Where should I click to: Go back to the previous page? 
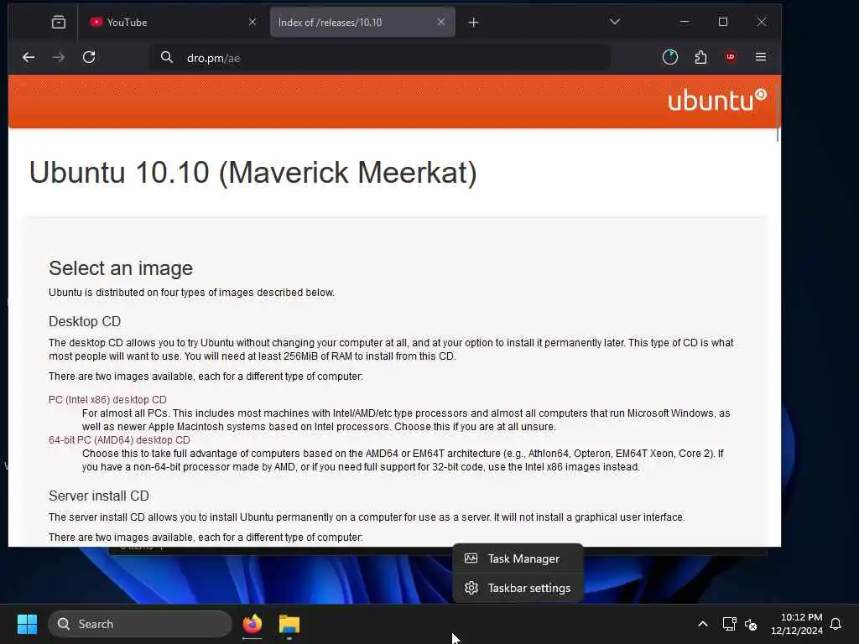29,58
